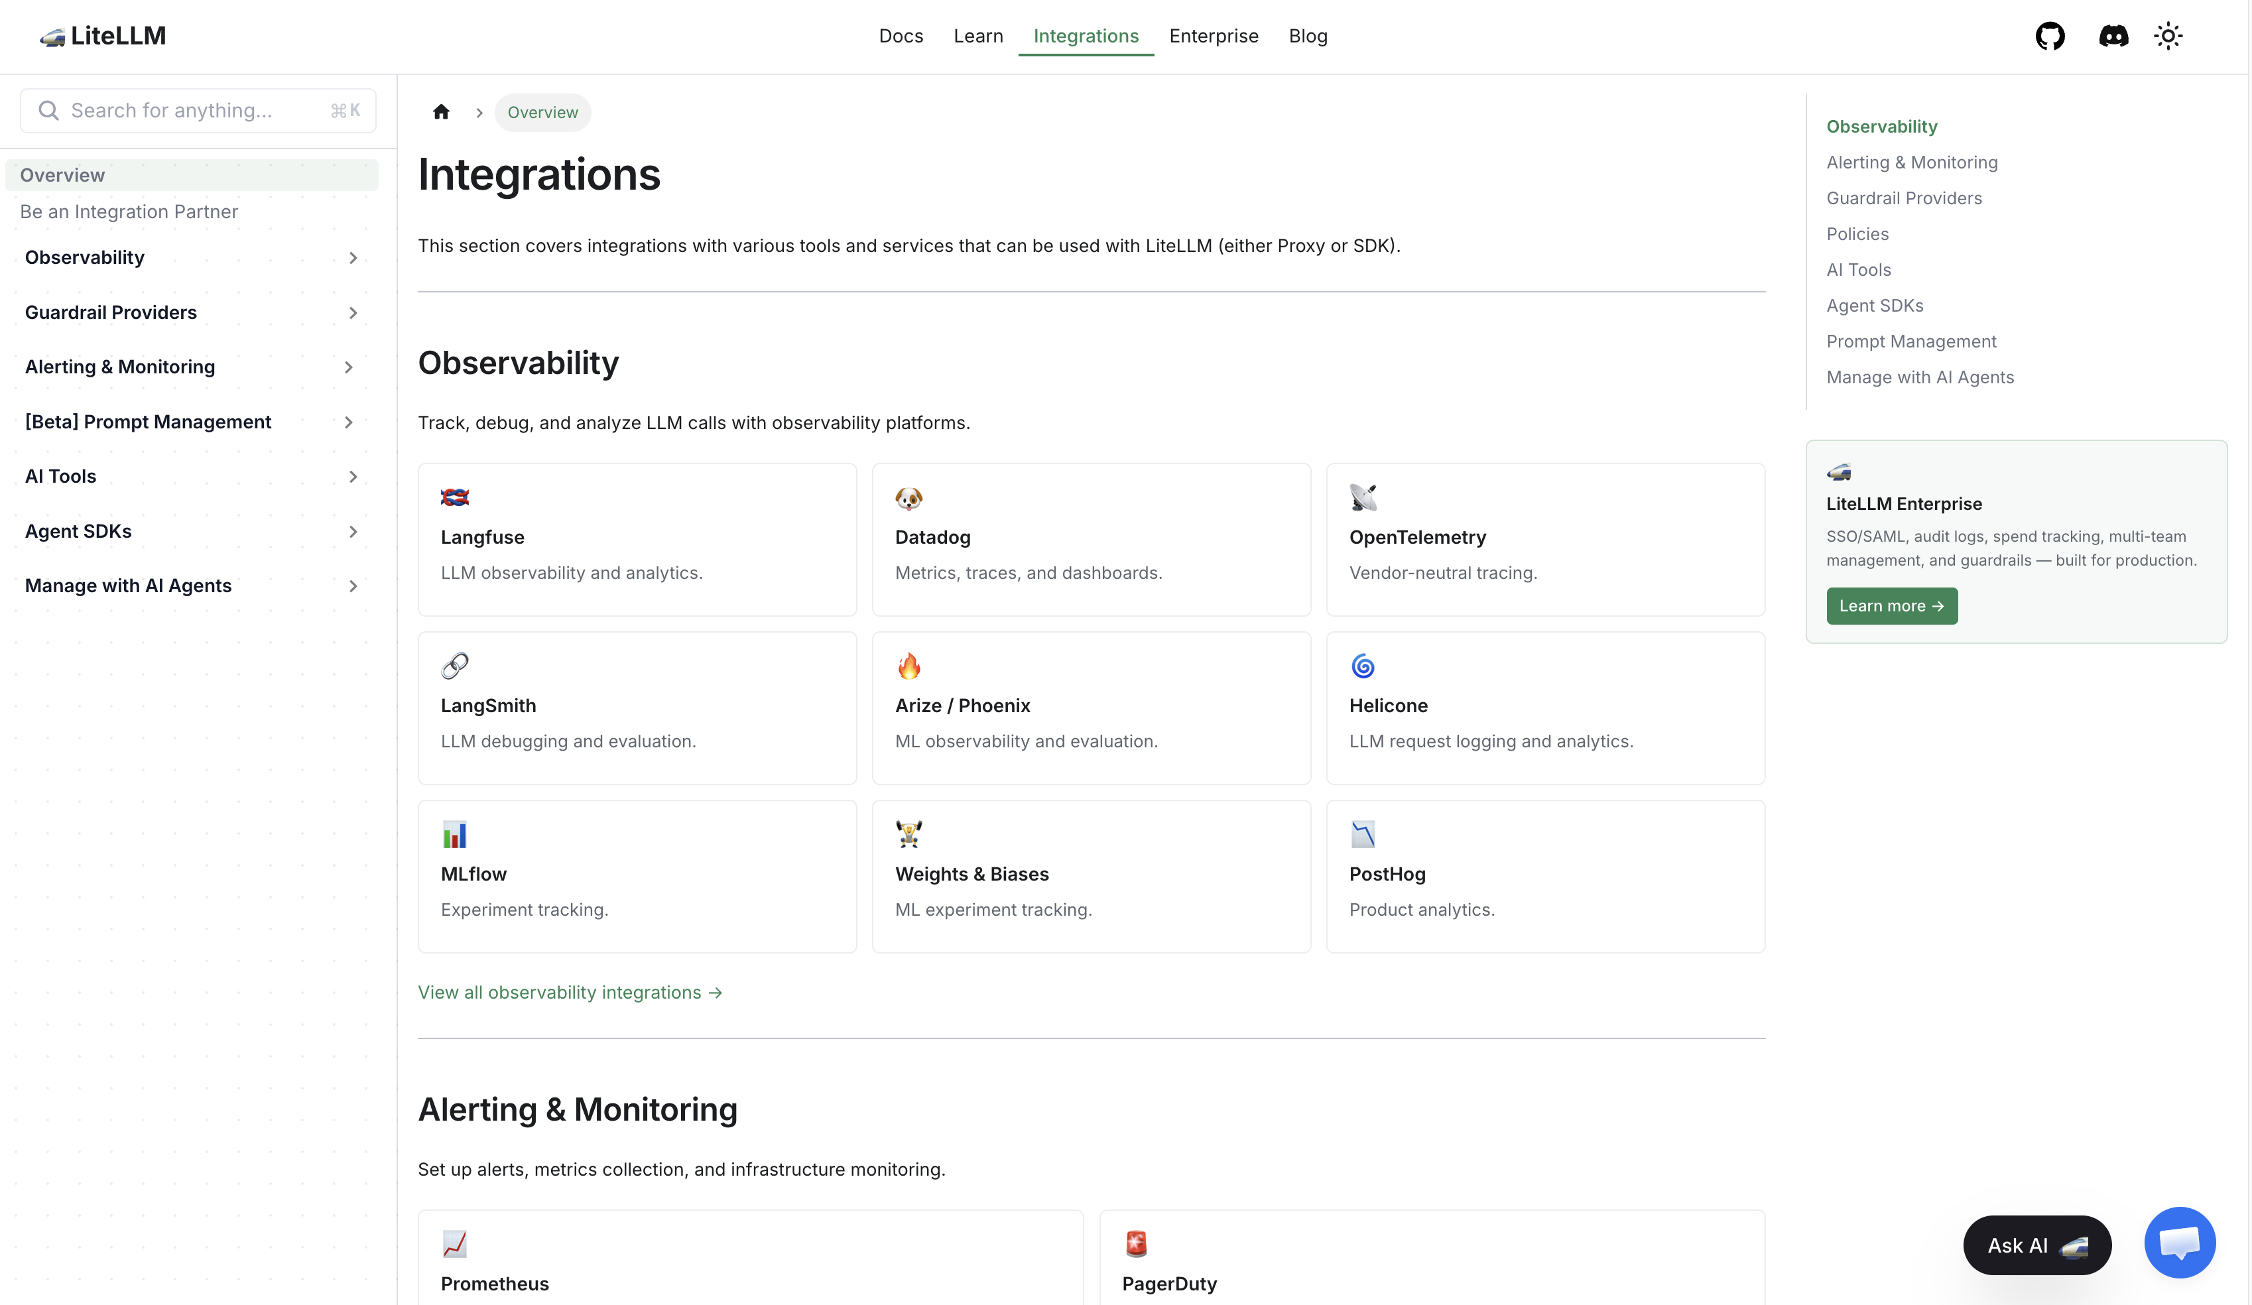Open the Prometheus card title
This screenshot has width=2252, height=1305.
494,1284
